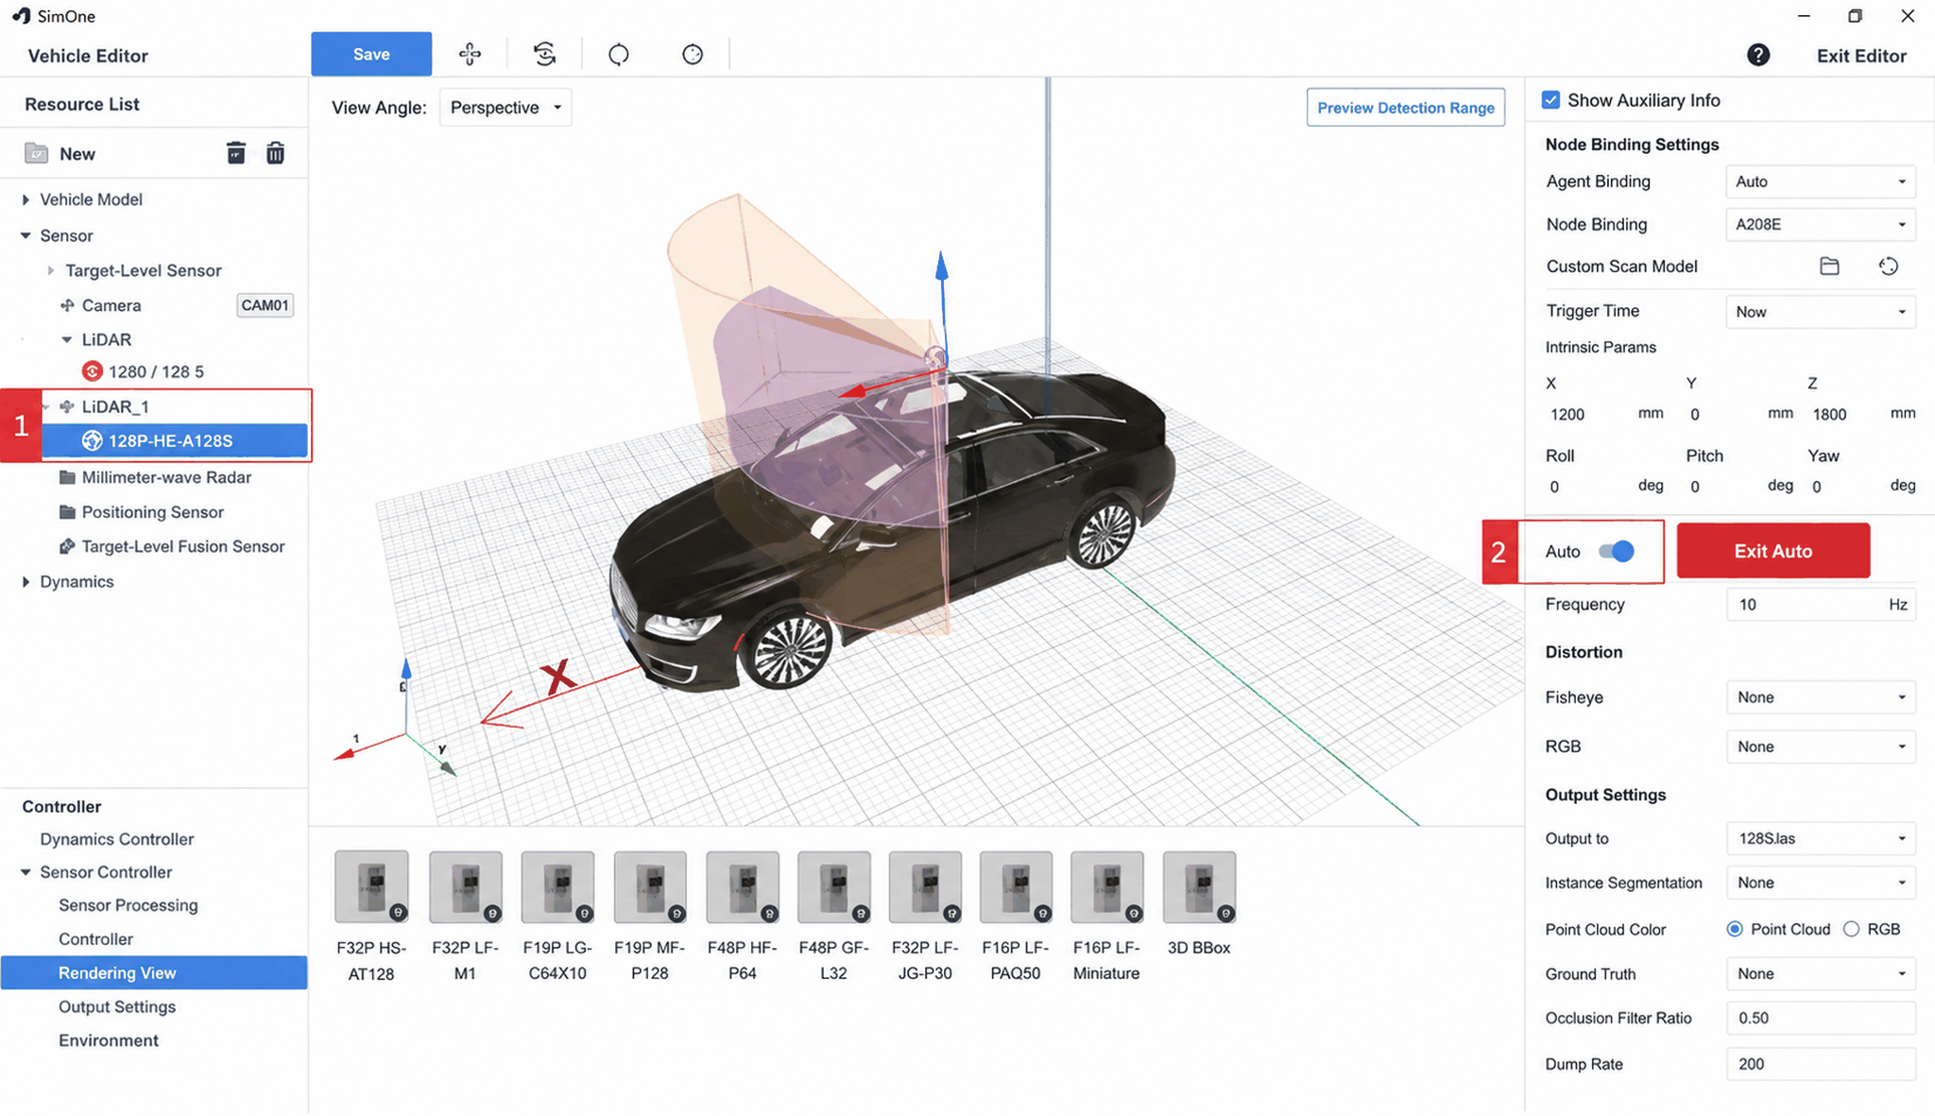
Task: Select the Point Cloud radio button
Action: point(1735,929)
